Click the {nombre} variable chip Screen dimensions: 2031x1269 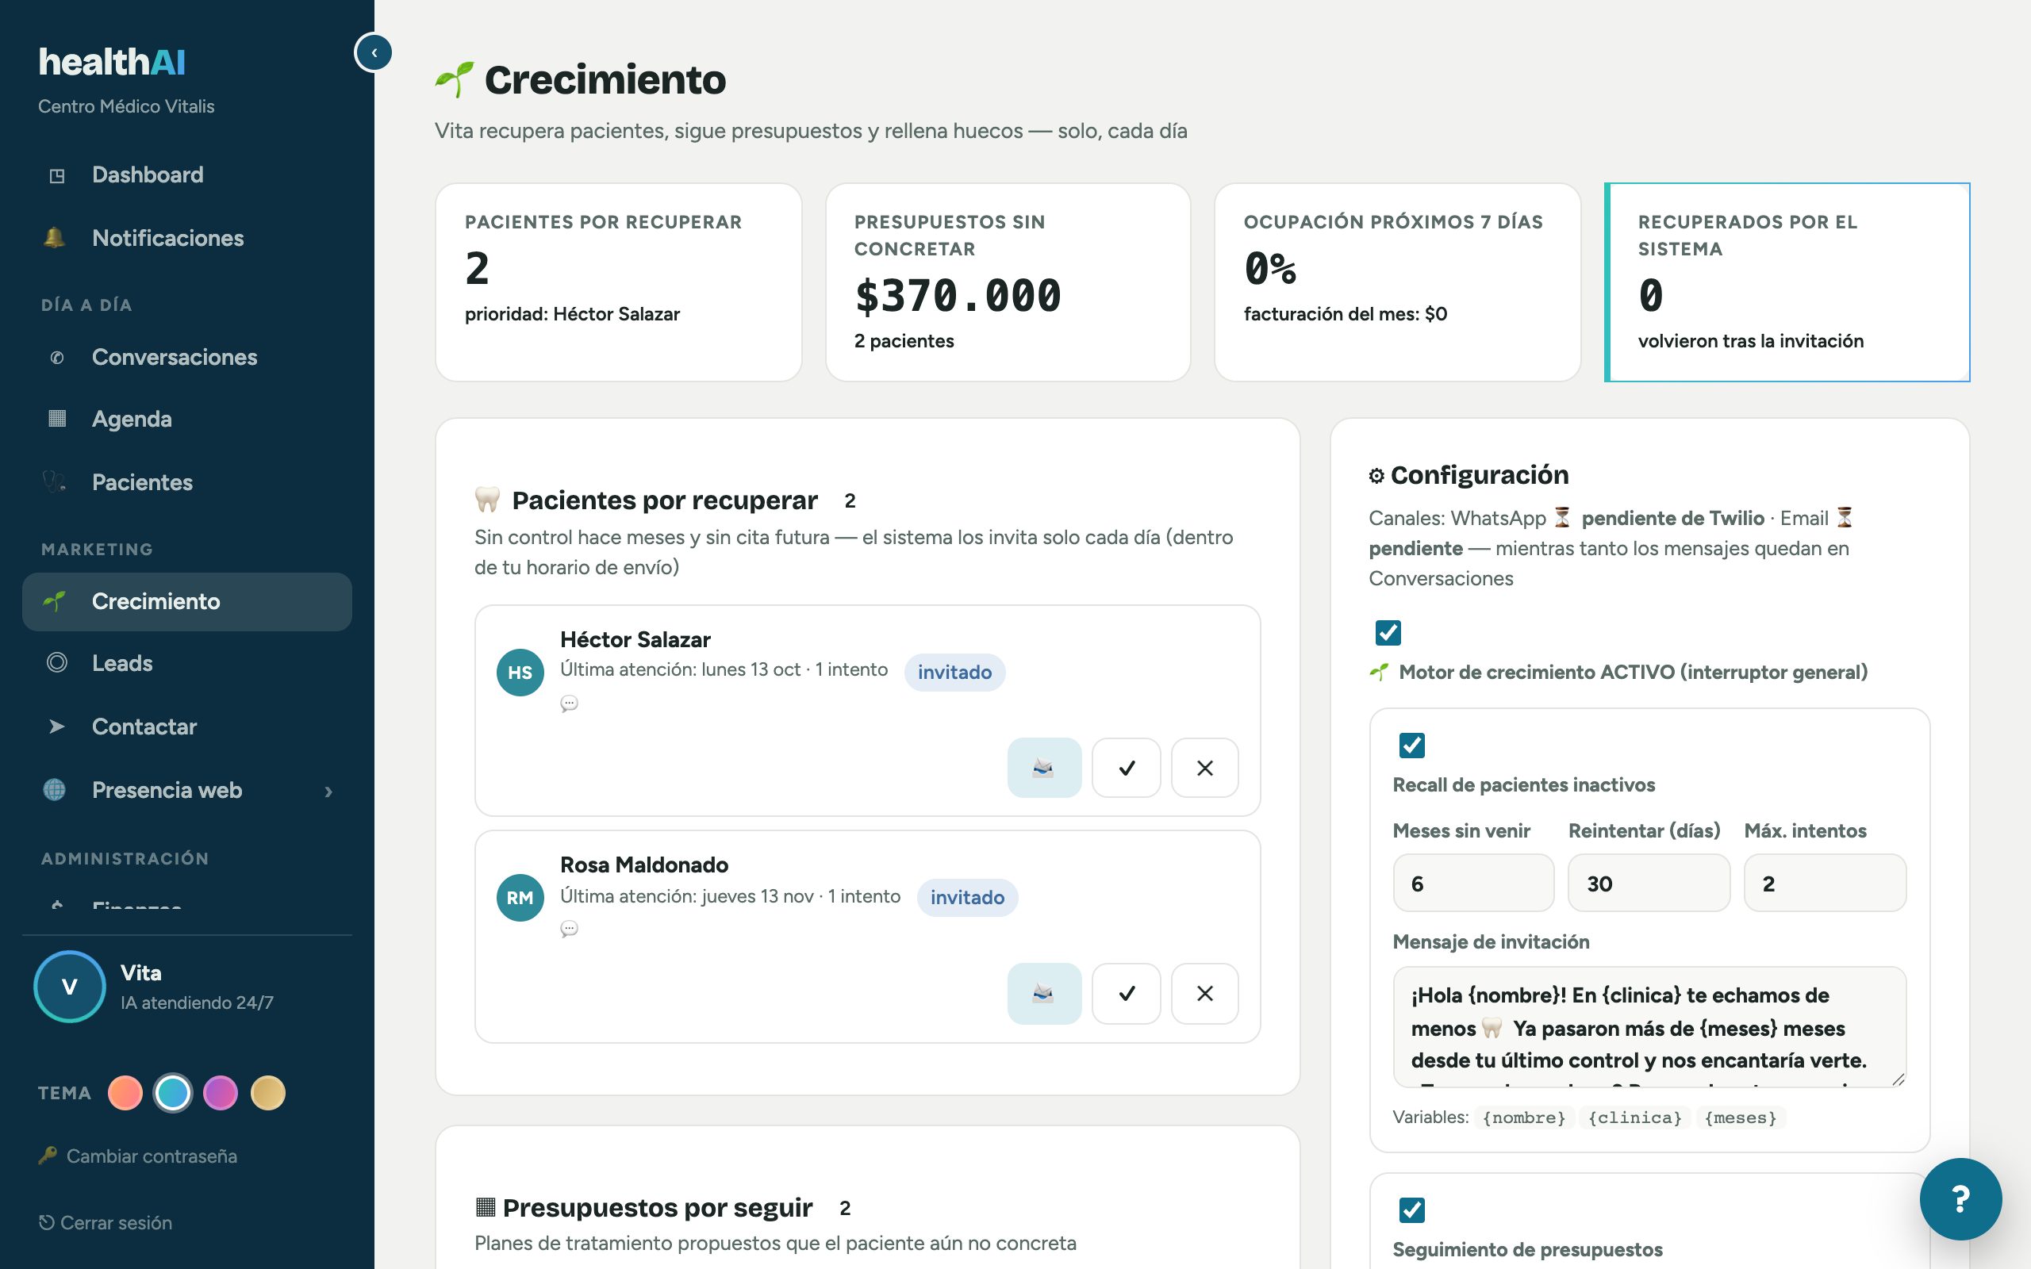pyautogui.click(x=1524, y=1118)
